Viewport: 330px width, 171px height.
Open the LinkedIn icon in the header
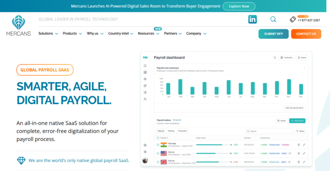252,19
